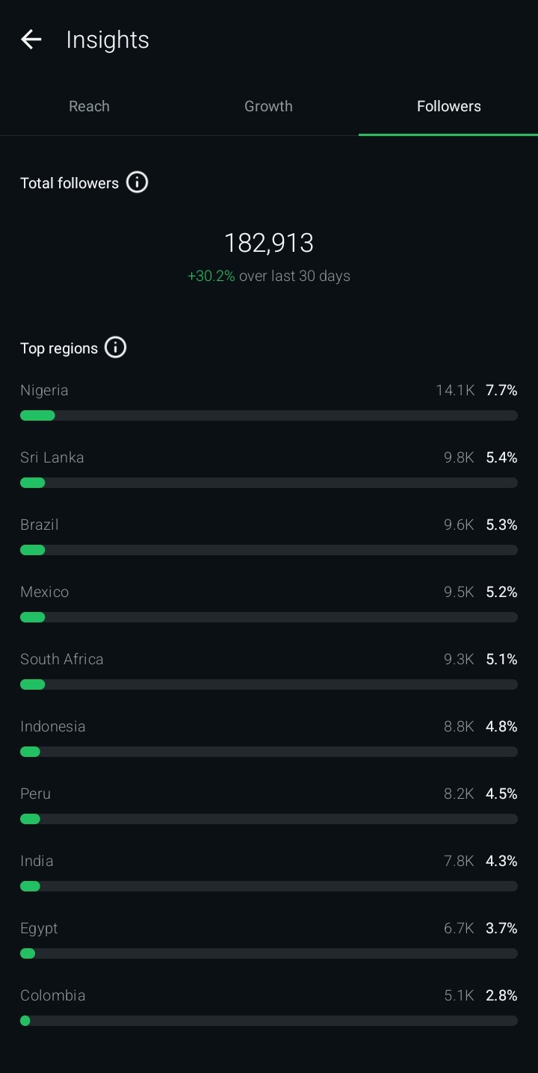The width and height of the screenshot is (538, 1073).
Task: Tap the back arrow icon
Action: (31, 40)
